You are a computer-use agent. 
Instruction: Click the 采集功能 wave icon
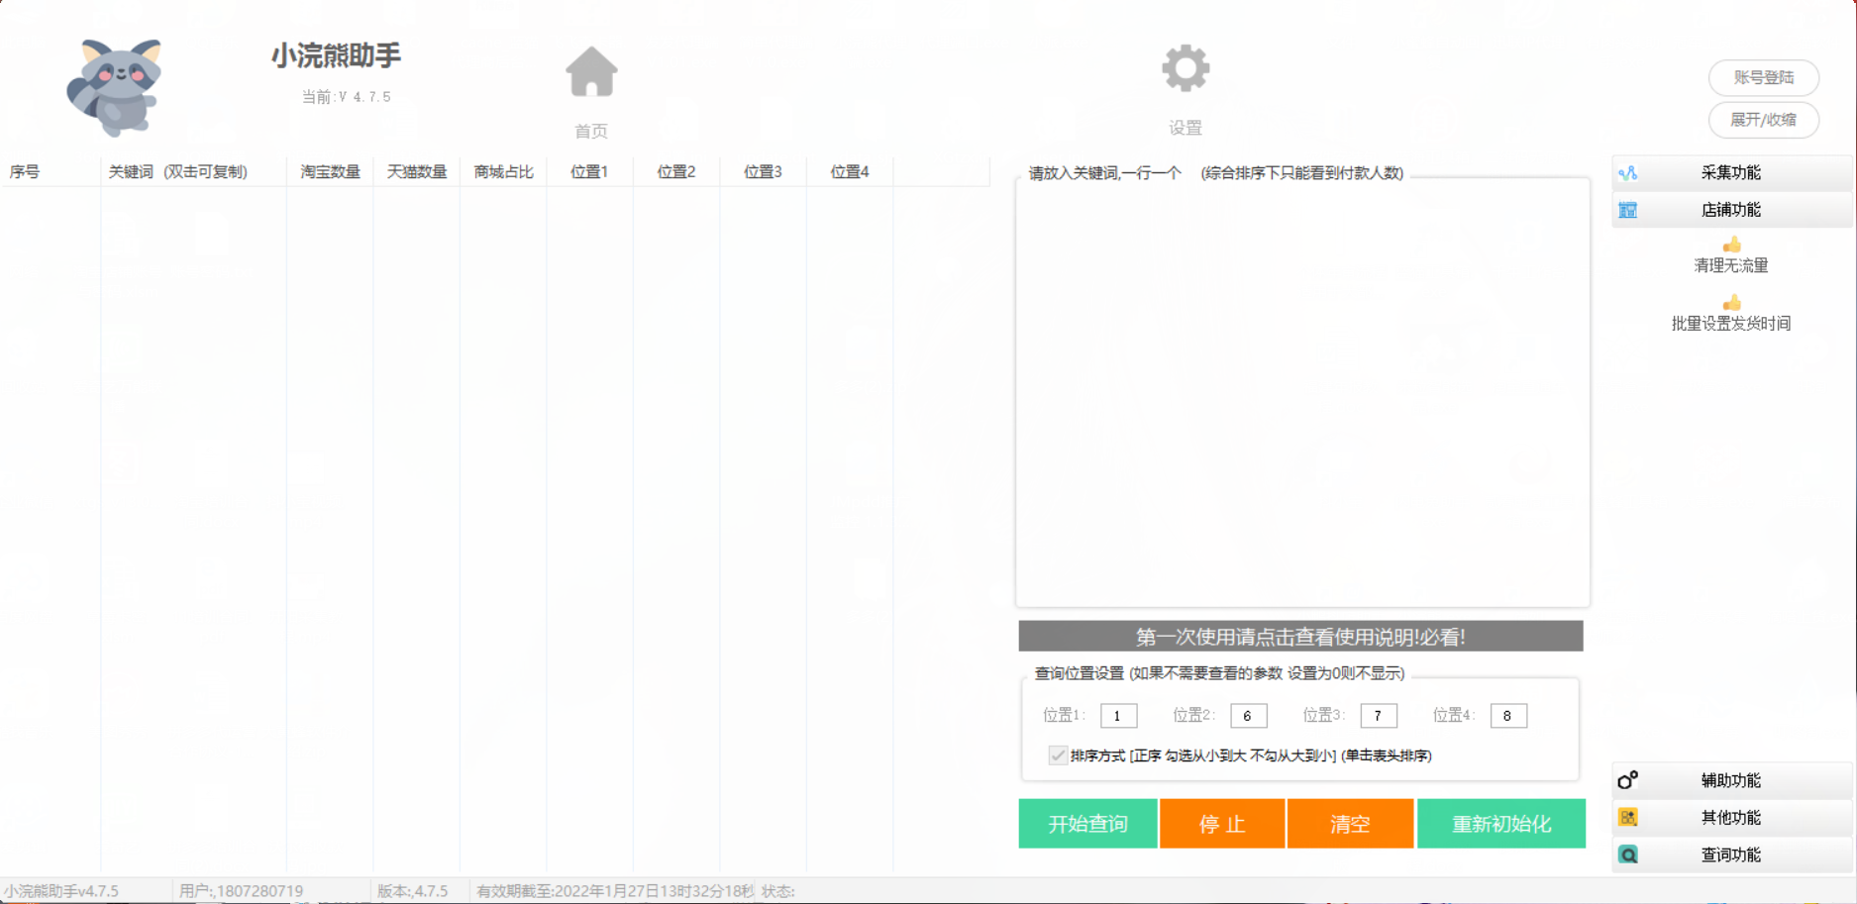[x=1627, y=173]
